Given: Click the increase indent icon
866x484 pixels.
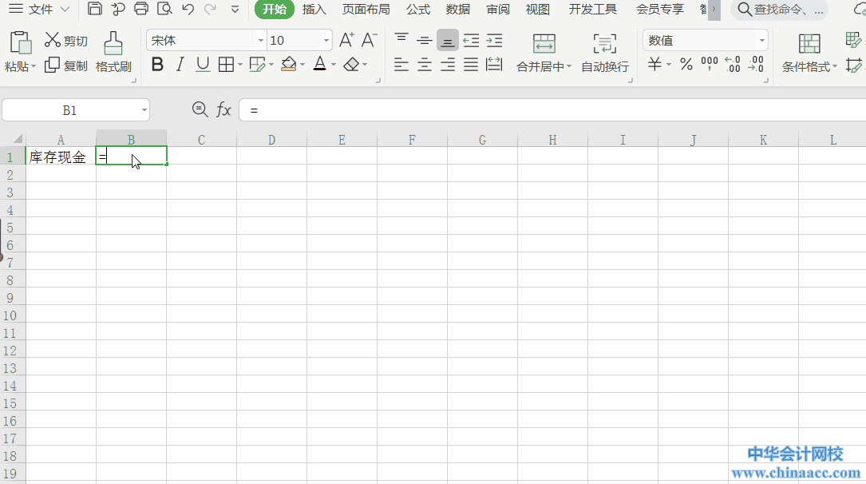Looking at the screenshot, I should click(494, 40).
